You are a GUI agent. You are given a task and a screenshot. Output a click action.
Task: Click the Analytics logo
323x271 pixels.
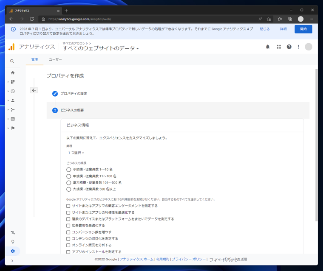[x=11, y=47]
